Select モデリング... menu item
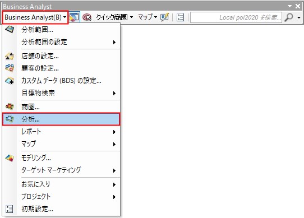Screen dimensions: 304x218 click(x=61, y=158)
